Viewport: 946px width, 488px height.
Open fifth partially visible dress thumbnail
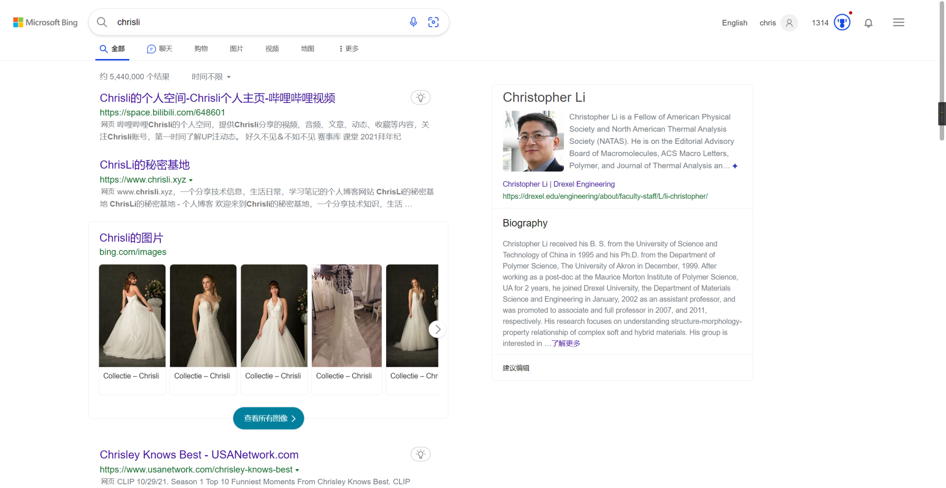coord(412,315)
